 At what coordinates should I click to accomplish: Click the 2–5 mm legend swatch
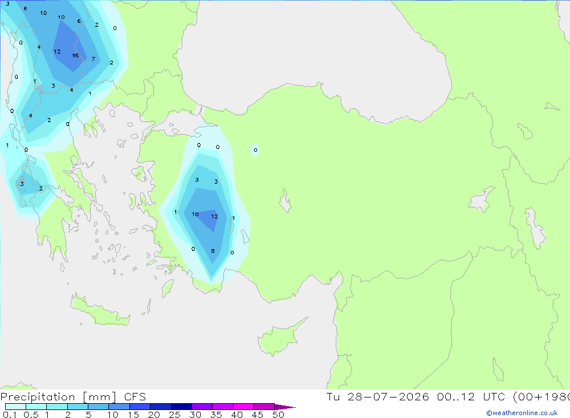point(78,407)
